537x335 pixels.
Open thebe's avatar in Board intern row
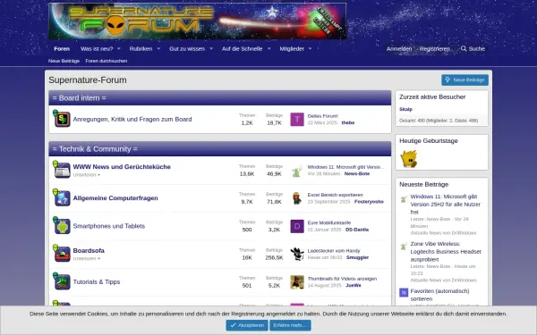click(x=297, y=120)
